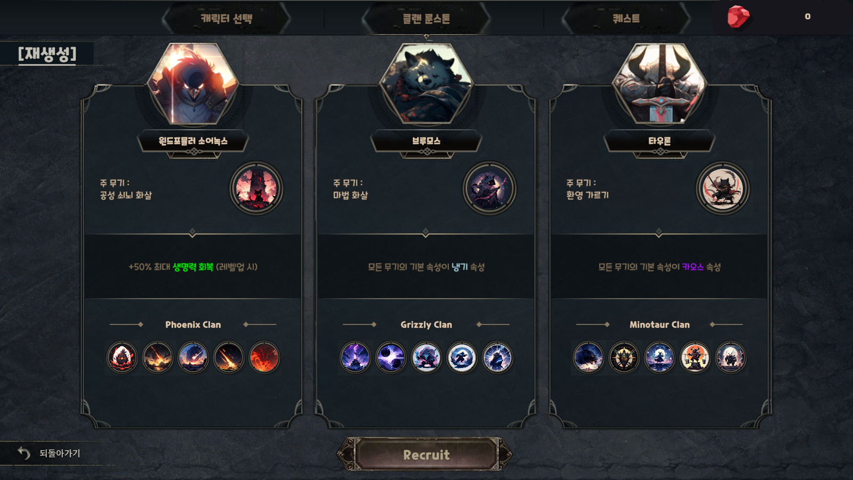The width and height of the screenshot is (853, 480).
Task: Click last Phoenix Clan fiery skill icon
Action: pos(264,357)
